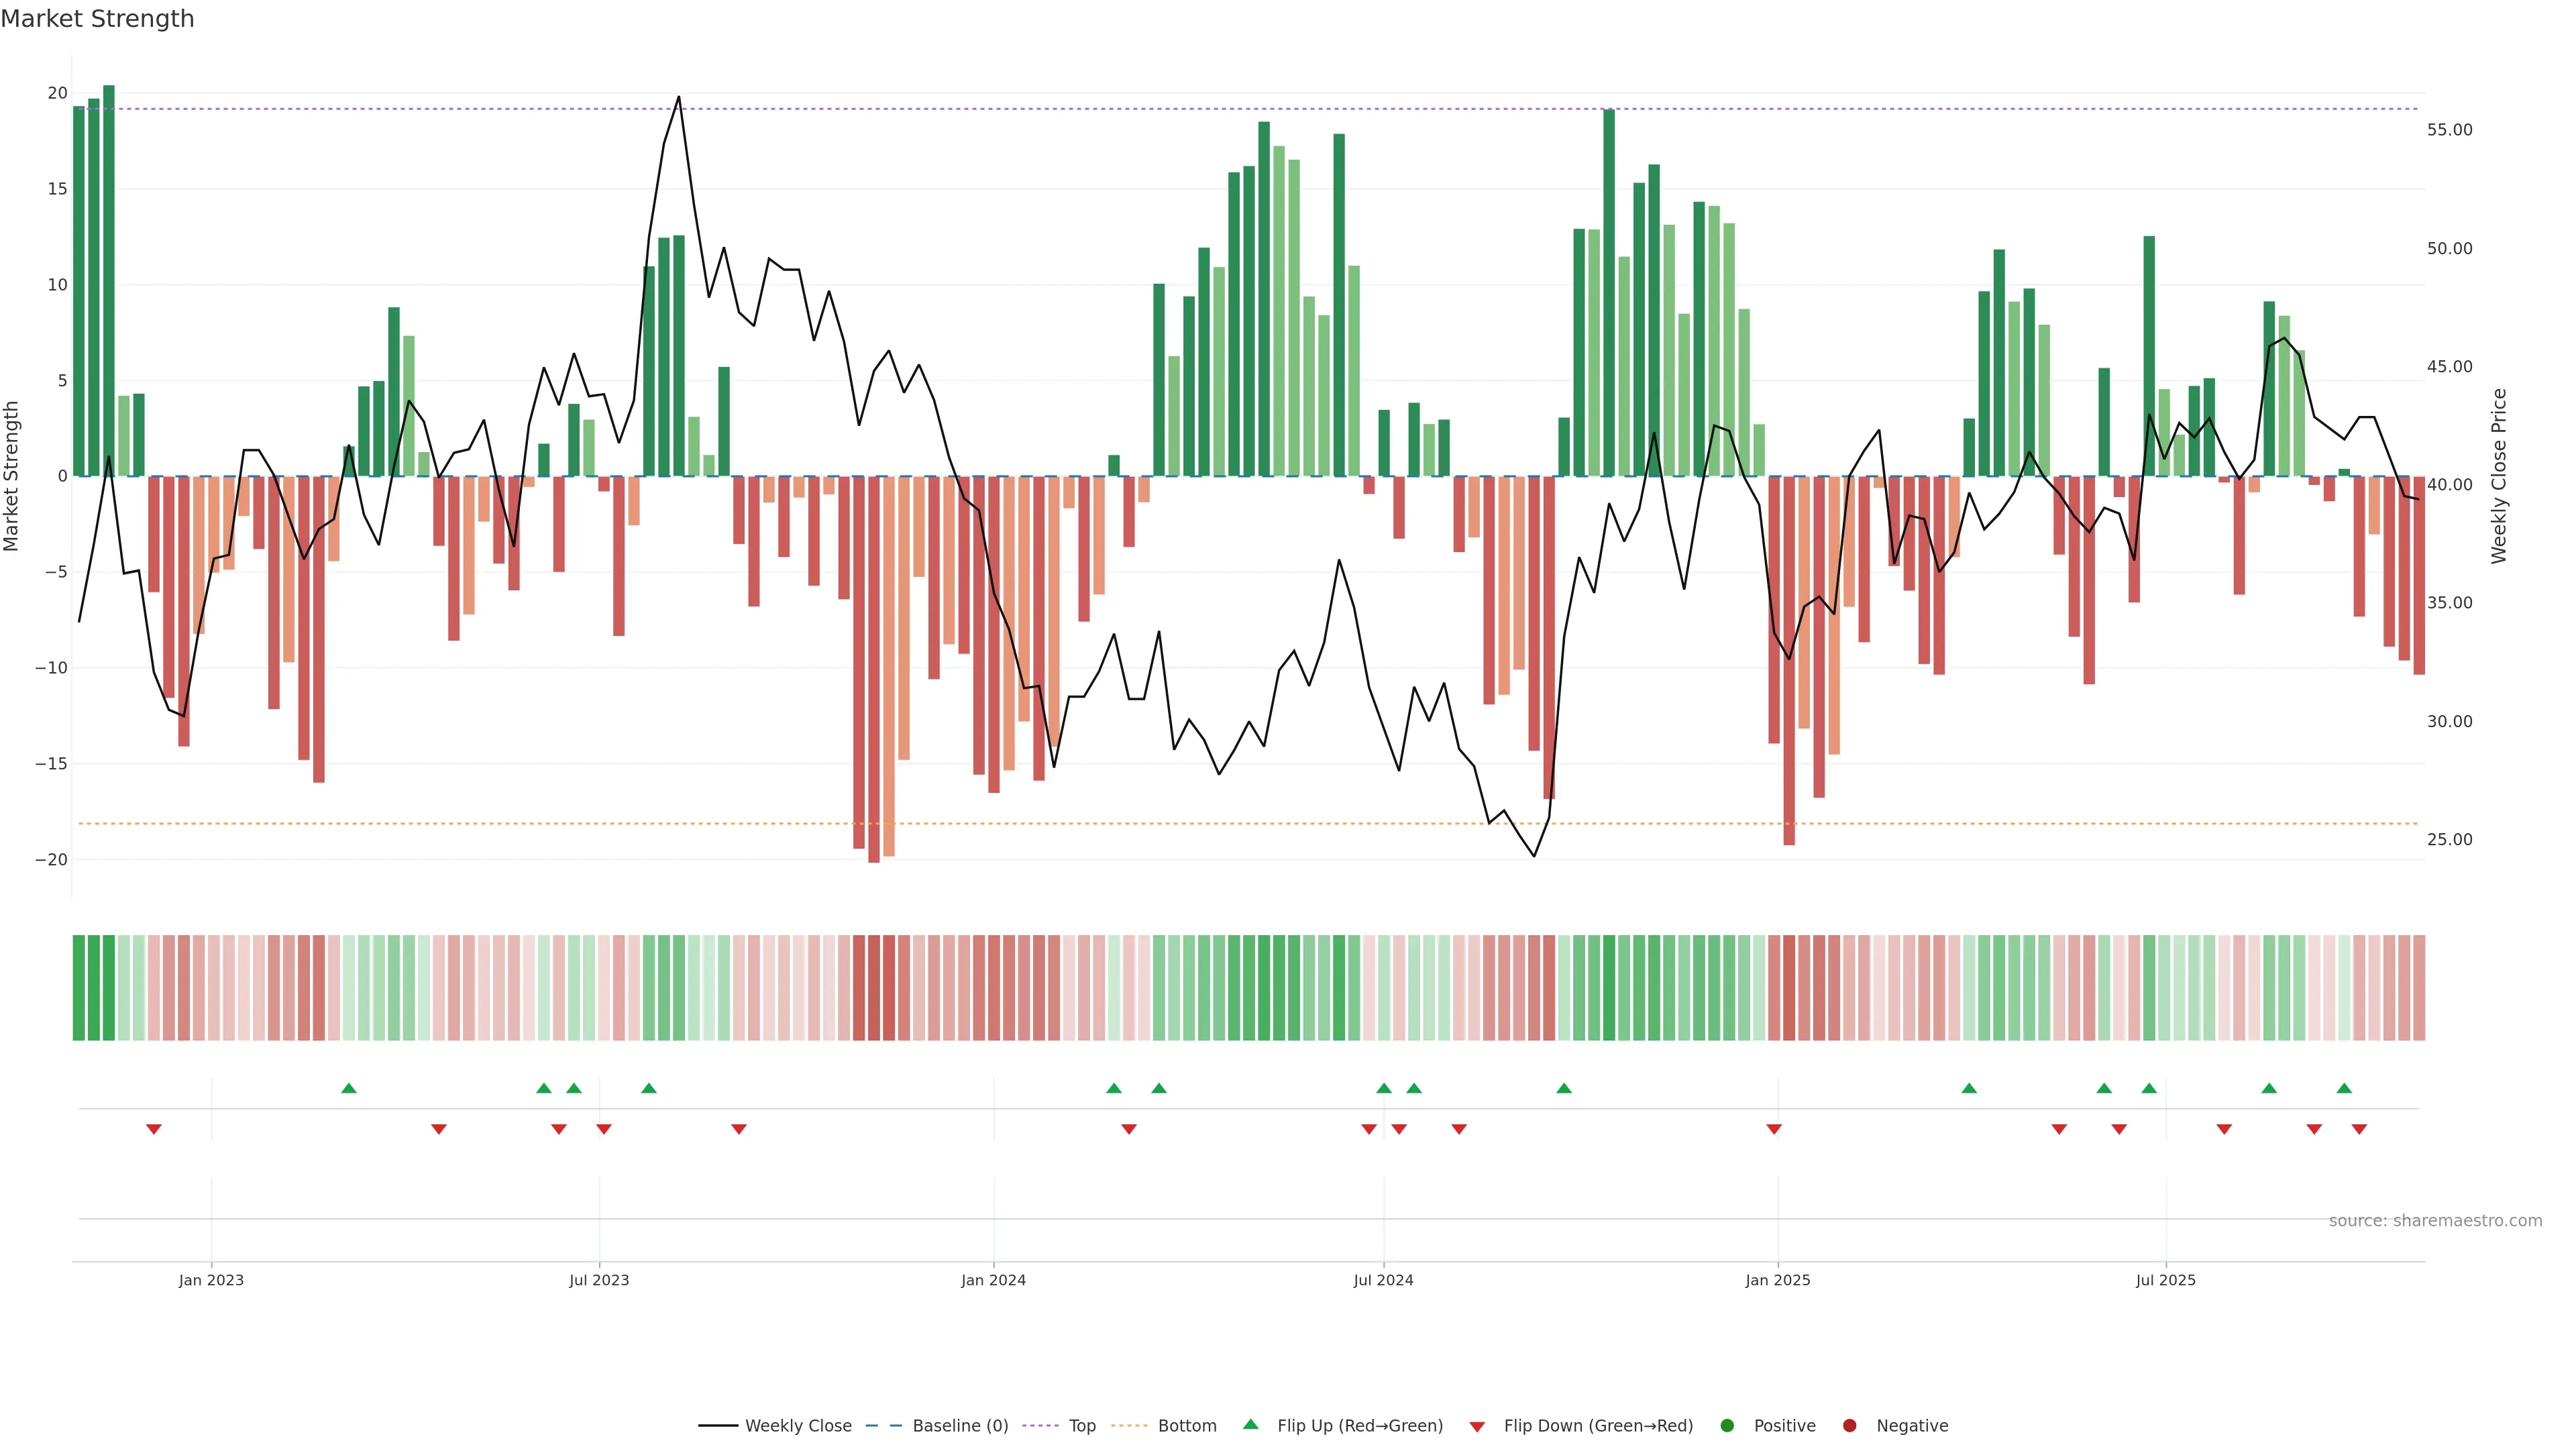This screenshot has width=2576, height=1449.
Task: Click the heatmap strip's first green cell
Action: (79, 987)
